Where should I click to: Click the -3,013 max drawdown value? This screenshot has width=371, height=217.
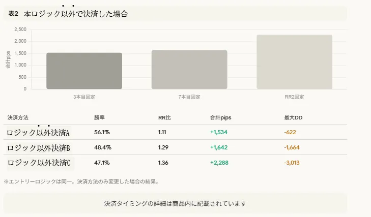pyautogui.click(x=294, y=163)
